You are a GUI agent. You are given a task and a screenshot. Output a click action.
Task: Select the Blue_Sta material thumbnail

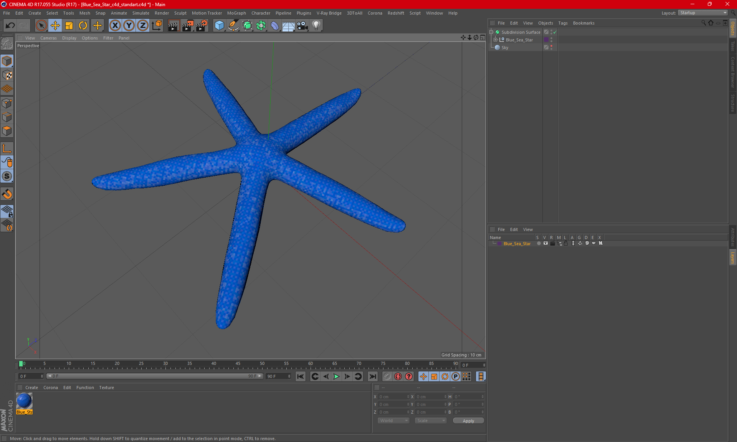[x=24, y=401]
